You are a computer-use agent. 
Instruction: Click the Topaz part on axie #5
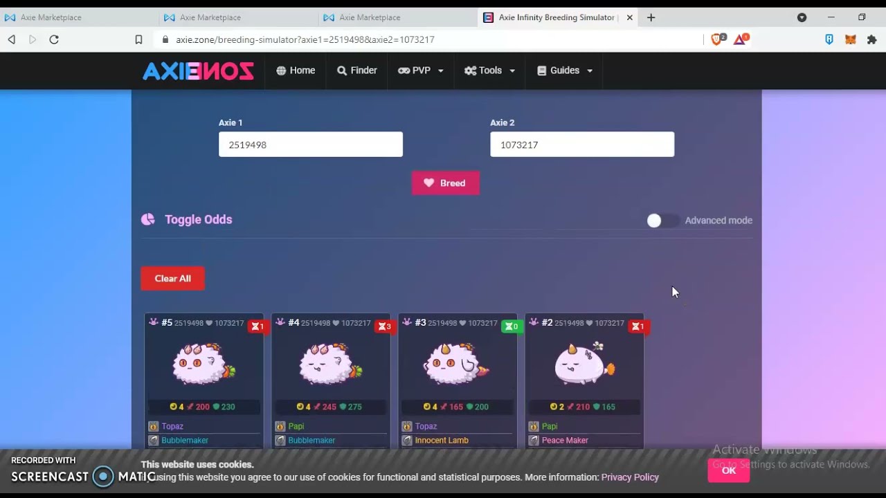[x=172, y=427]
